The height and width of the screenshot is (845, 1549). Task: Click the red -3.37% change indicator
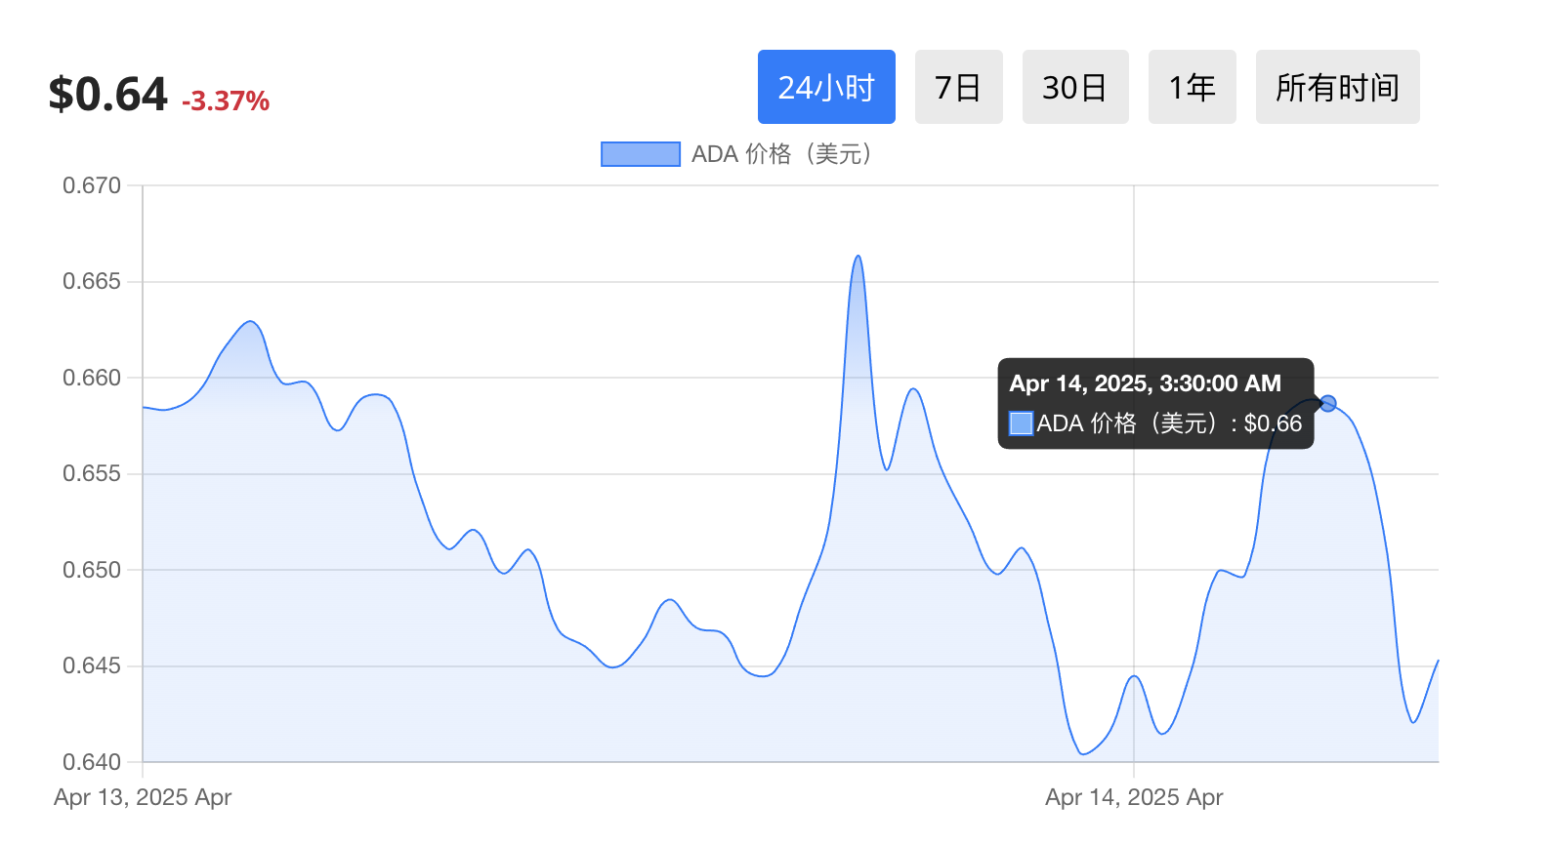coord(226,101)
